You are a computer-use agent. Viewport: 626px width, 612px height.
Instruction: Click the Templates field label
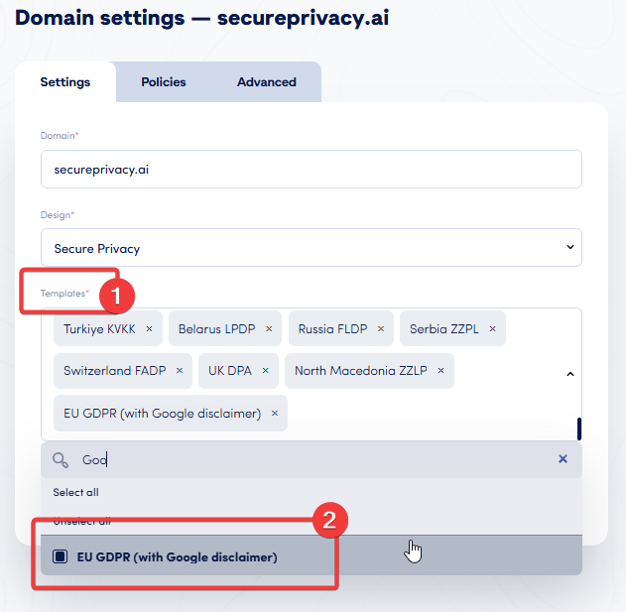click(x=64, y=294)
